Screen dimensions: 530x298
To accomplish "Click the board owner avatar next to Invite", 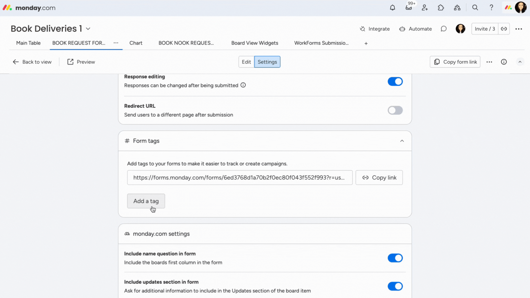I will [x=460, y=29].
